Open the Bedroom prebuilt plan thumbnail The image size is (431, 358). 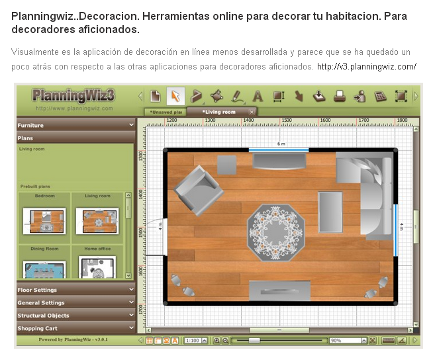[x=44, y=221]
